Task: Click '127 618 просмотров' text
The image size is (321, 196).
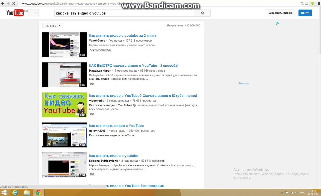Action: (x=139, y=41)
